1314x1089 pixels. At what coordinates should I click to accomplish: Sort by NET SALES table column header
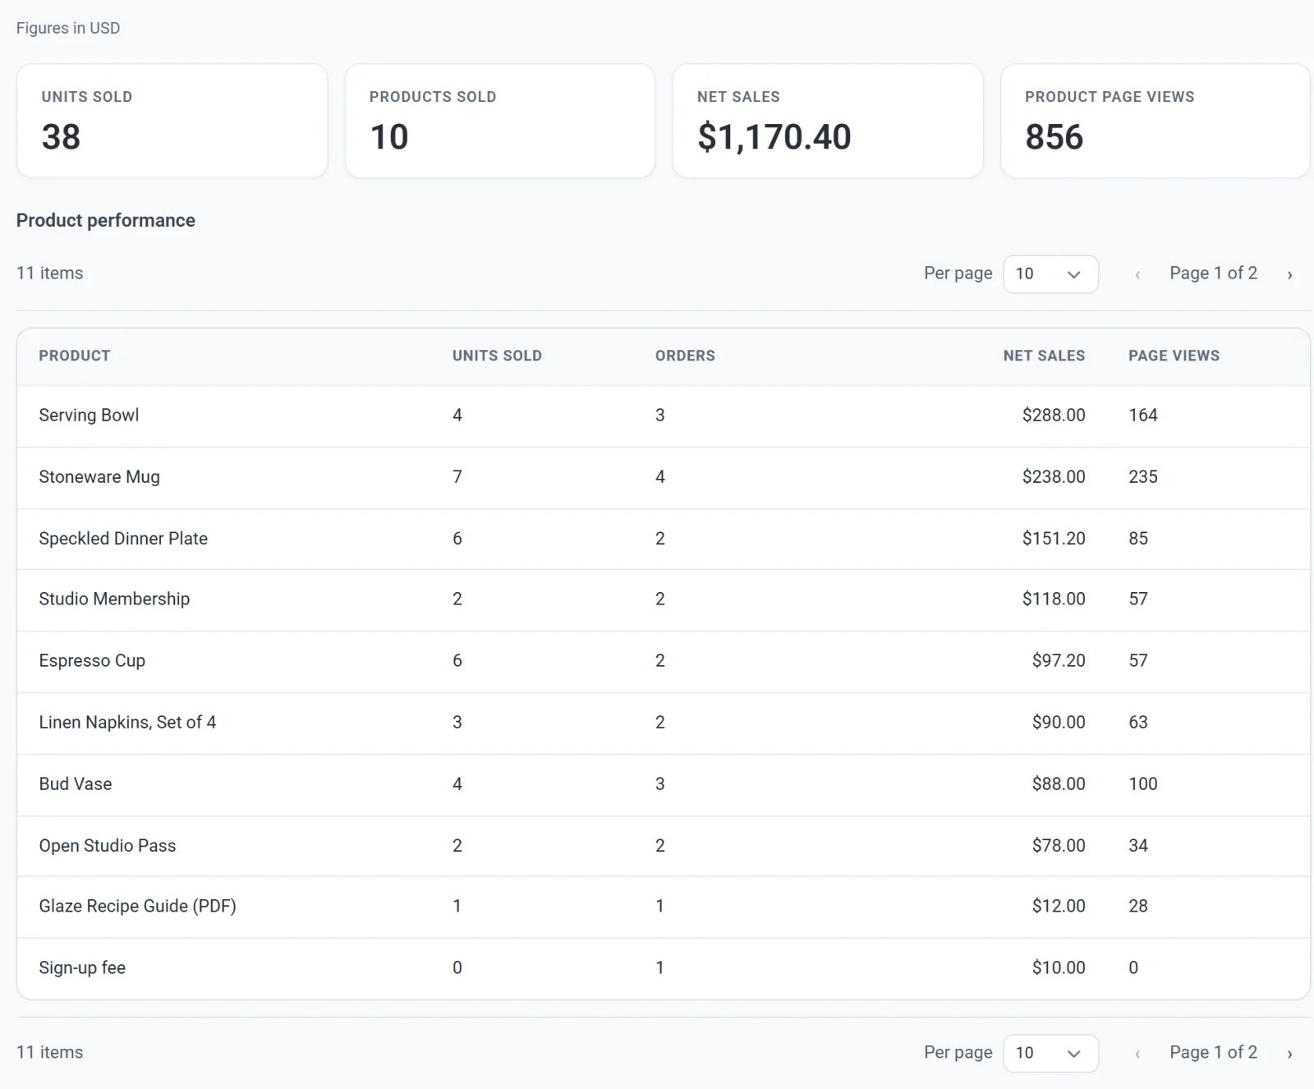pos(1044,356)
